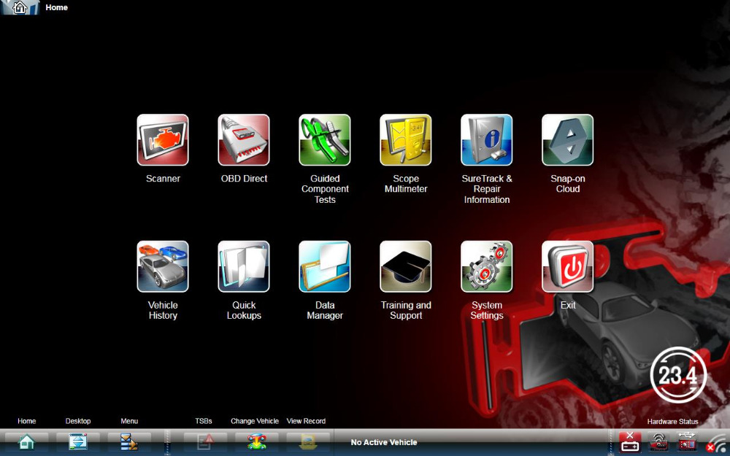Click the battery hardware status icon

pos(630,442)
